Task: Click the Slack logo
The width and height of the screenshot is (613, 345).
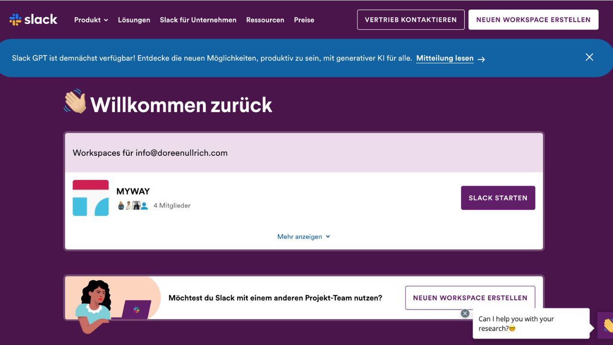Action: (x=34, y=19)
